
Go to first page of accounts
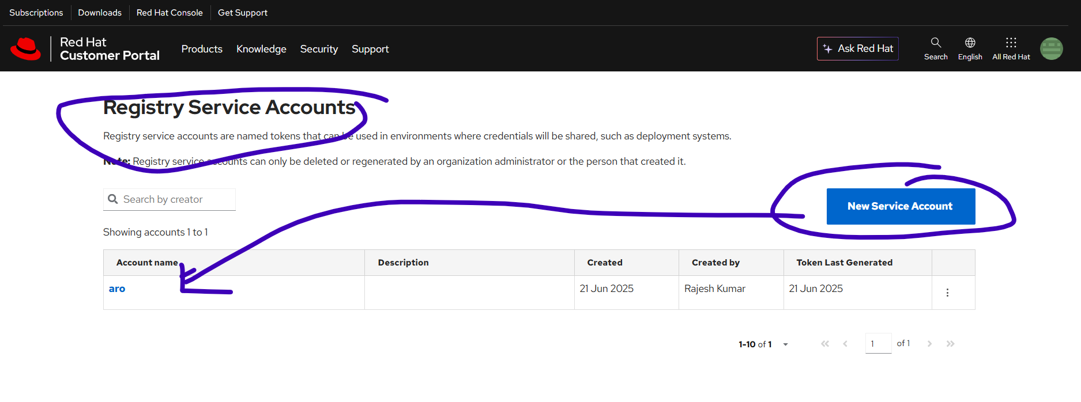(x=825, y=344)
